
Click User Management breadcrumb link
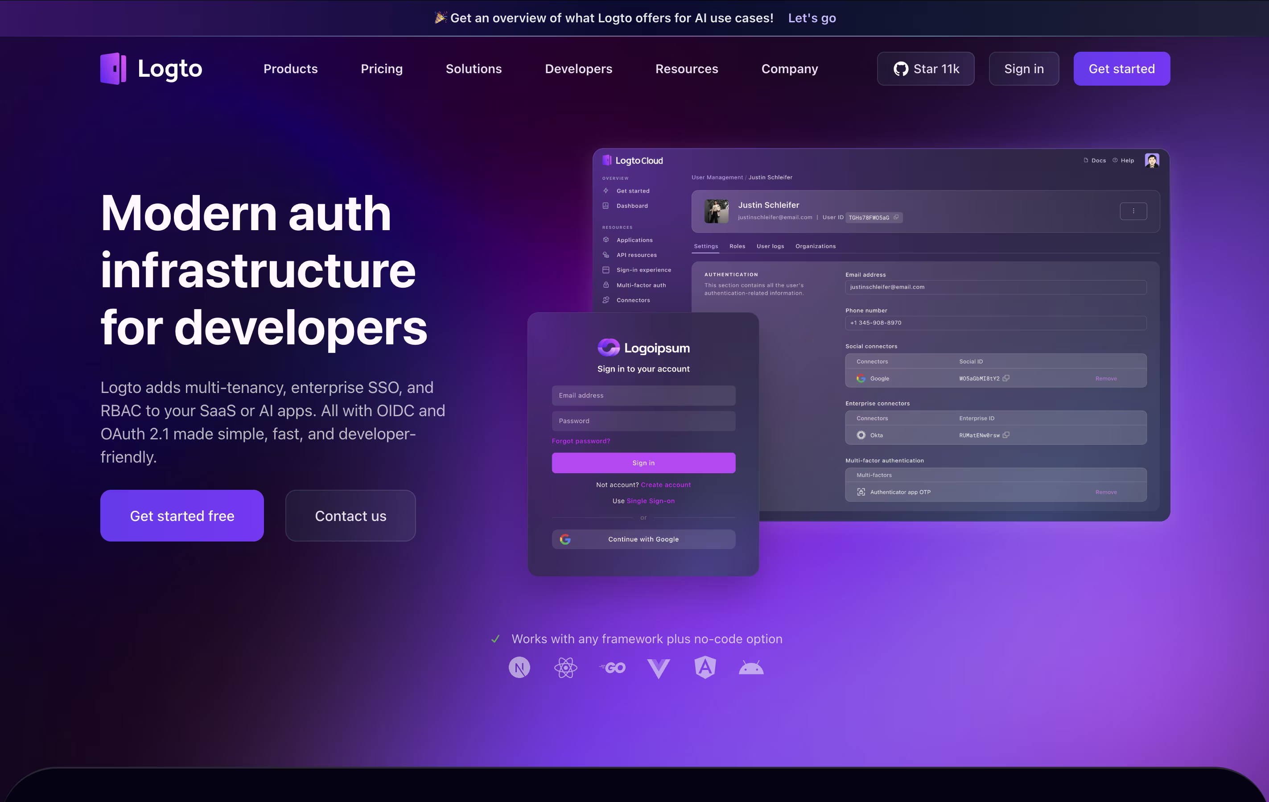pyautogui.click(x=717, y=177)
